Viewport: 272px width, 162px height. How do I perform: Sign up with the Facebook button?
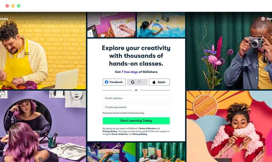(x=114, y=82)
